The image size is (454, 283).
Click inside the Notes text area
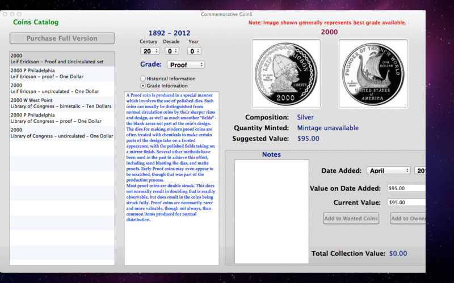(x=272, y=212)
